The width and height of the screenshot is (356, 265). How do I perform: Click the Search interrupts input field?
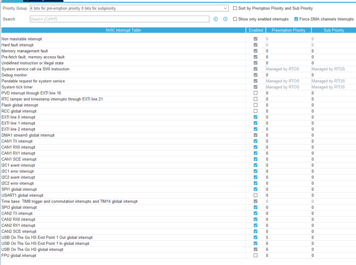119,19
